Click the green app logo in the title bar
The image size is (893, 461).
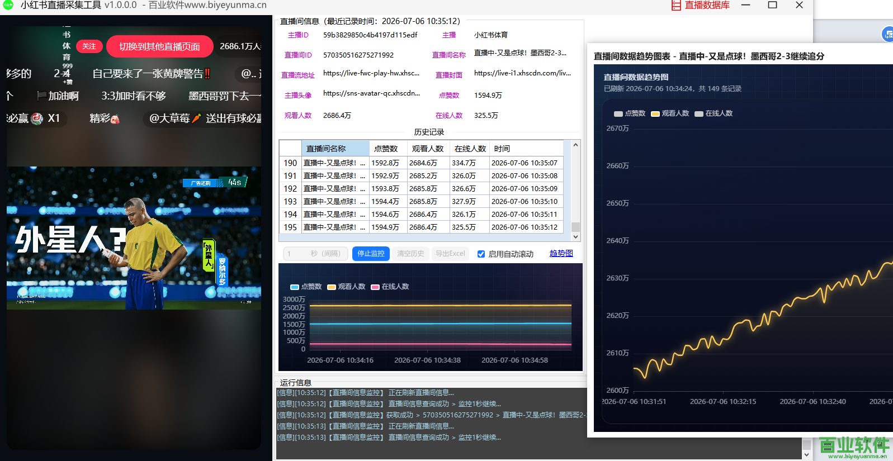coord(8,5)
